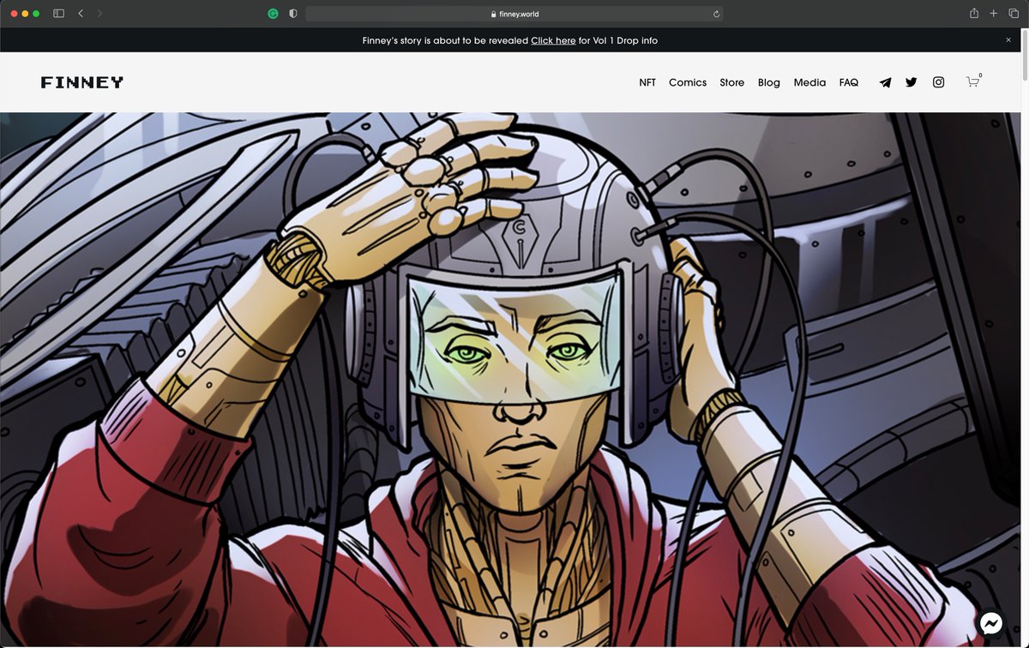Follow the "Click here" banner link
The width and height of the screenshot is (1029, 648).
pyautogui.click(x=553, y=40)
